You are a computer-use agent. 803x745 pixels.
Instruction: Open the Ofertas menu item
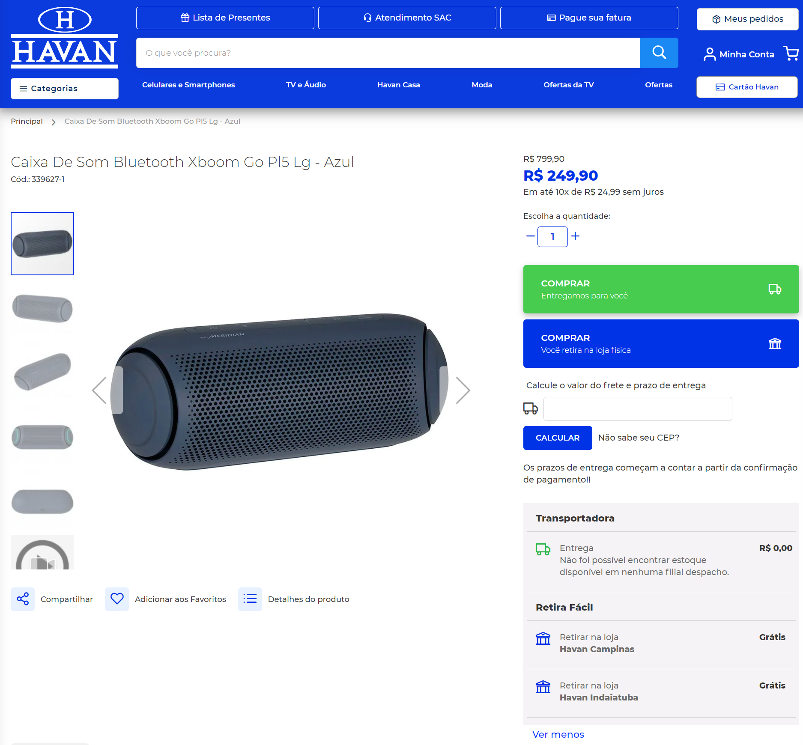point(659,85)
